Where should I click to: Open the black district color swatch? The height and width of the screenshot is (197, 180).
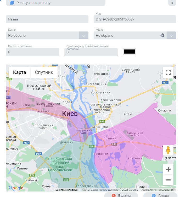pyautogui.click(x=130, y=52)
